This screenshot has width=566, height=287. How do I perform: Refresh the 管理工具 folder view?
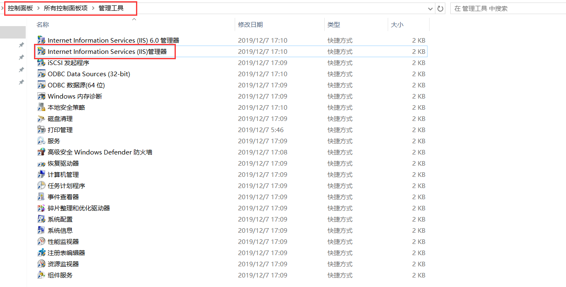click(x=440, y=8)
